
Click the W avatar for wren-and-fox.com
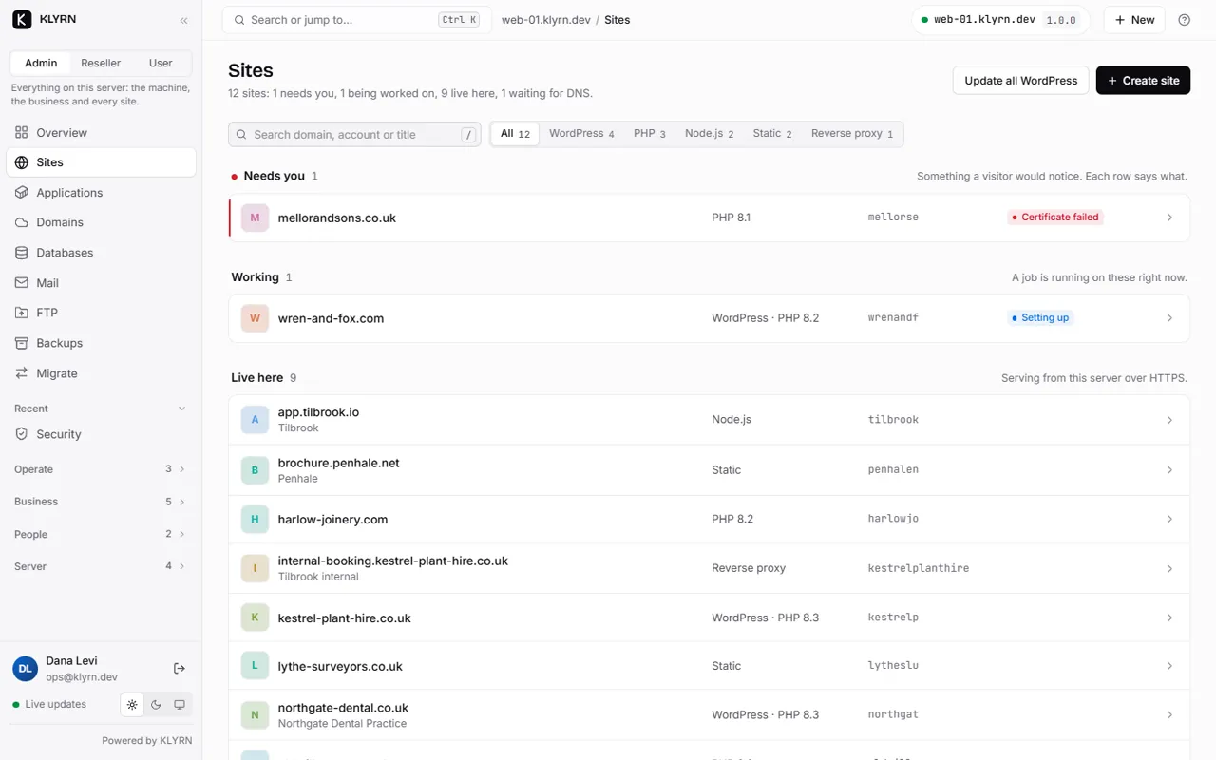pyautogui.click(x=255, y=318)
